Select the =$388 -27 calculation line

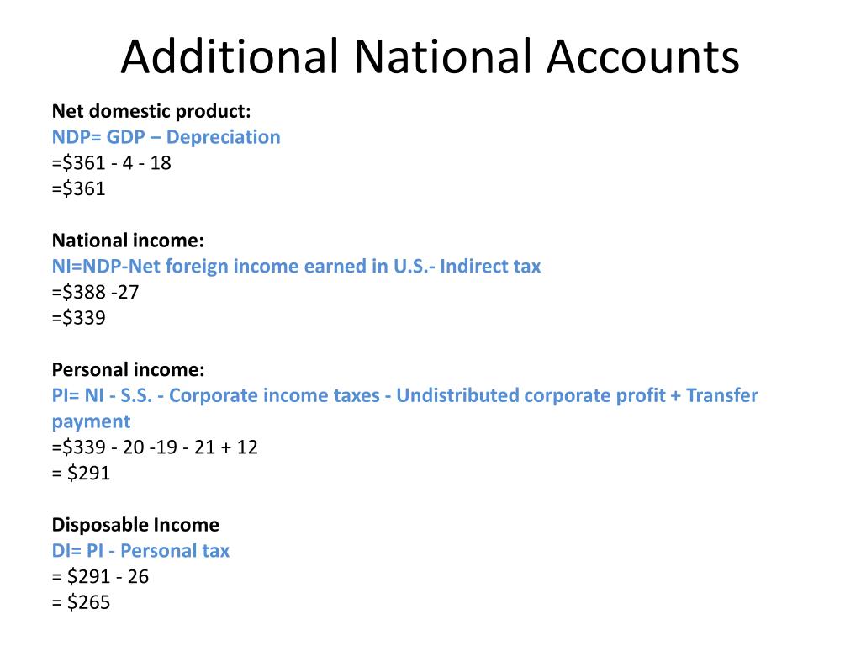pos(96,292)
